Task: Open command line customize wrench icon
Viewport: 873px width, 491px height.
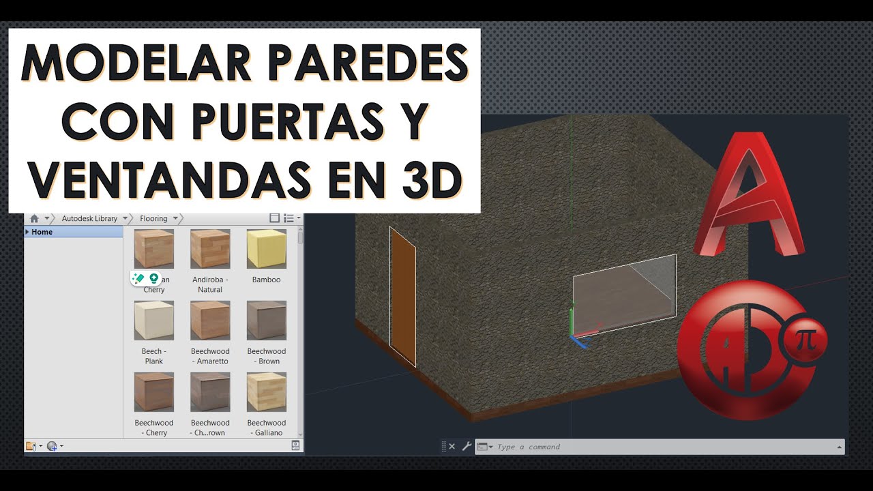Action: pos(467,447)
